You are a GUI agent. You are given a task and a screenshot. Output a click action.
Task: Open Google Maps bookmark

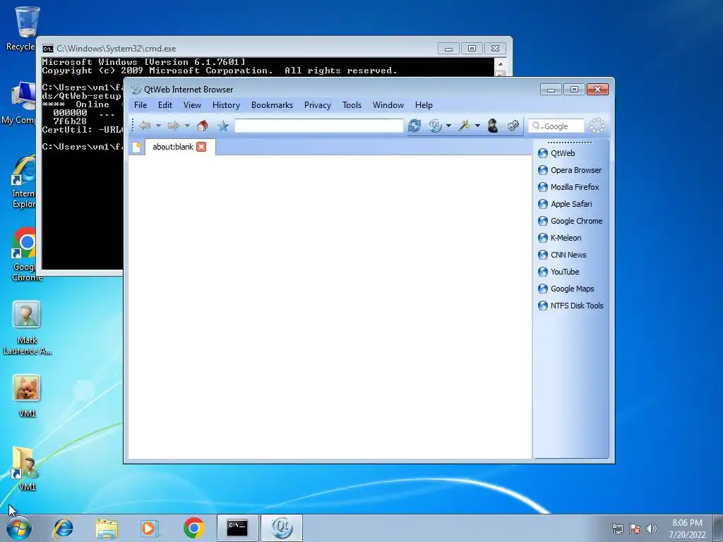(x=566, y=289)
